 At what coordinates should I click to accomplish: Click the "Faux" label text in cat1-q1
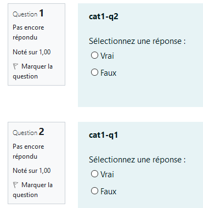click(x=109, y=192)
